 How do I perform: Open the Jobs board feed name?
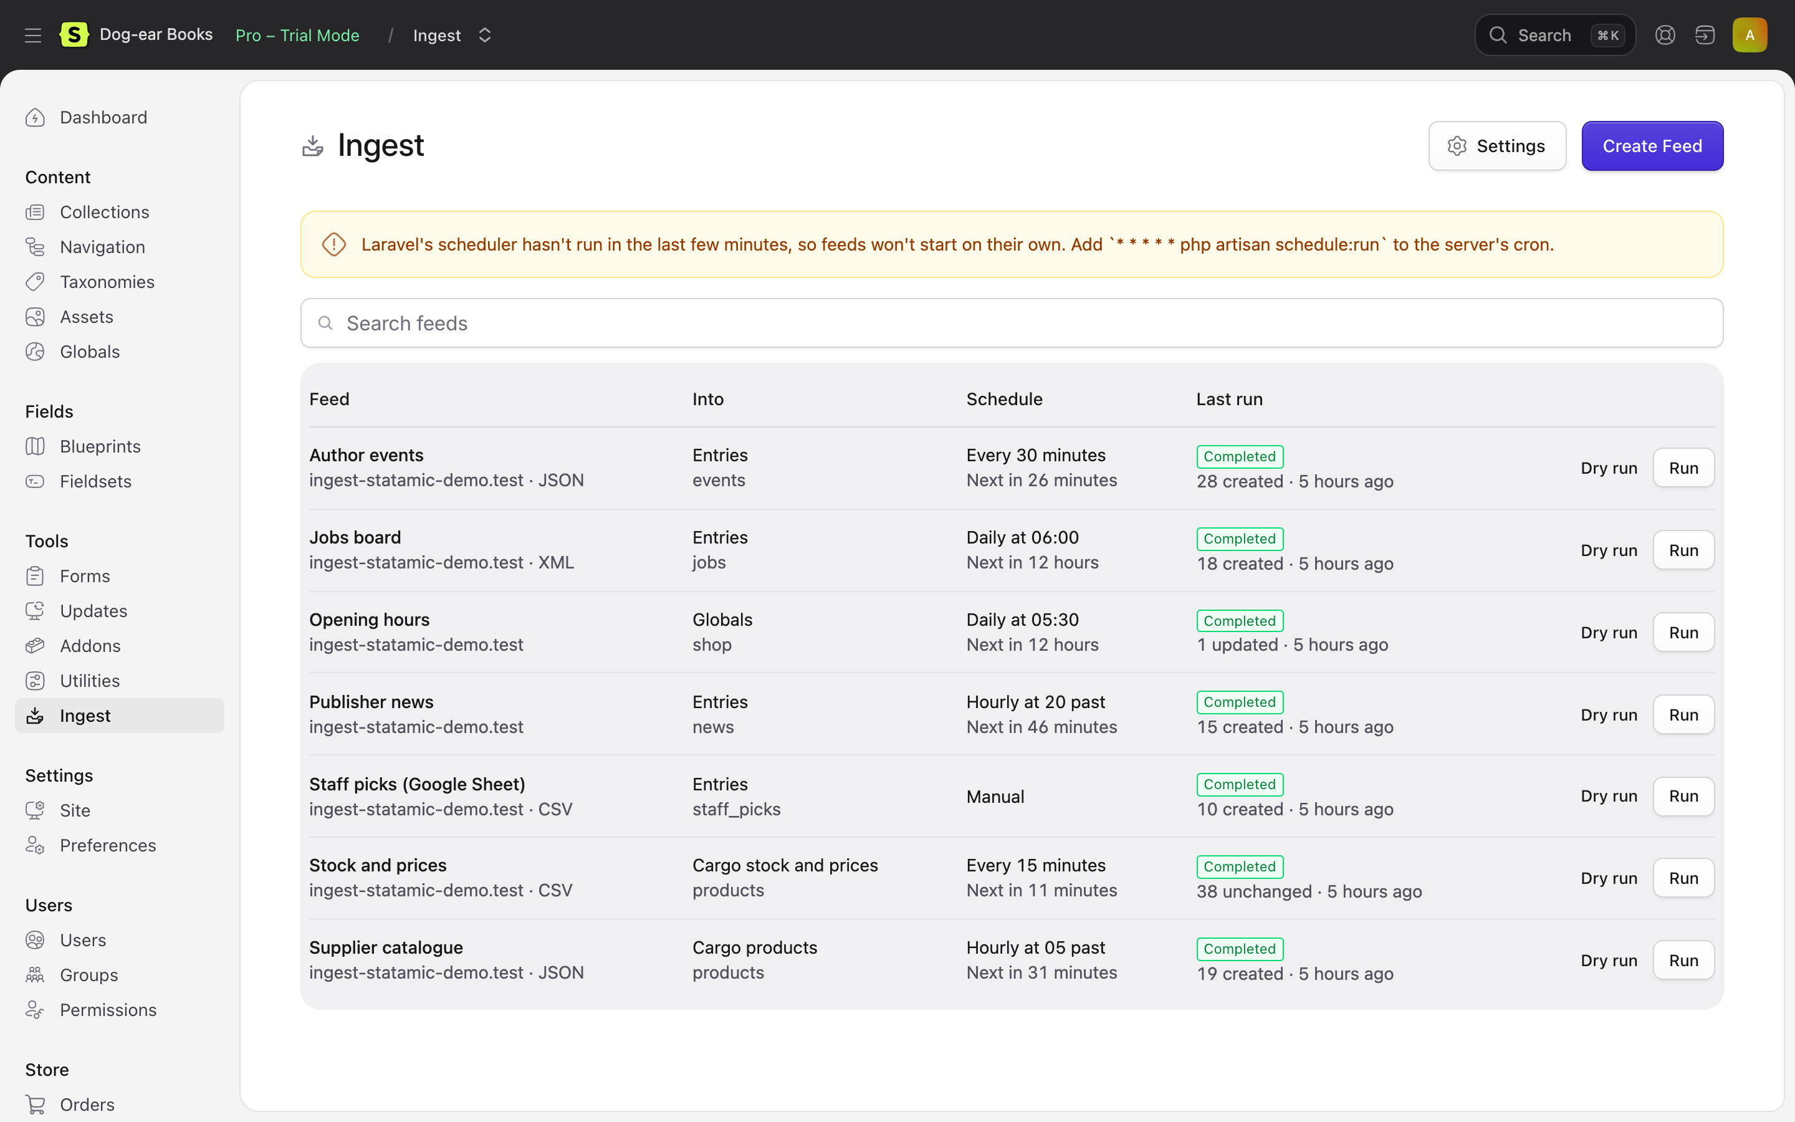[x=355, y=537]
